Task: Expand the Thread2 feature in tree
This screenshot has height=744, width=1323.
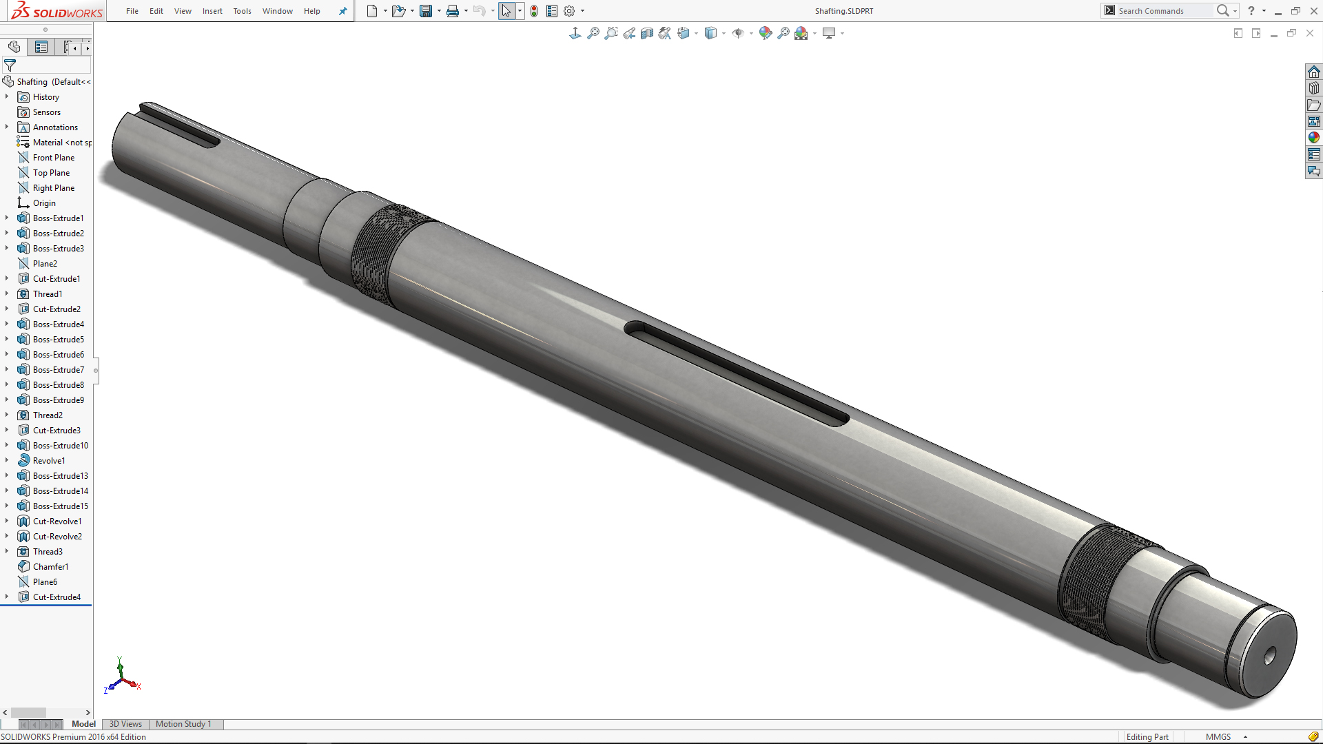Action: click(x=7, y=415)
